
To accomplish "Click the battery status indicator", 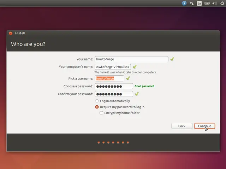I will click(207, 3).
